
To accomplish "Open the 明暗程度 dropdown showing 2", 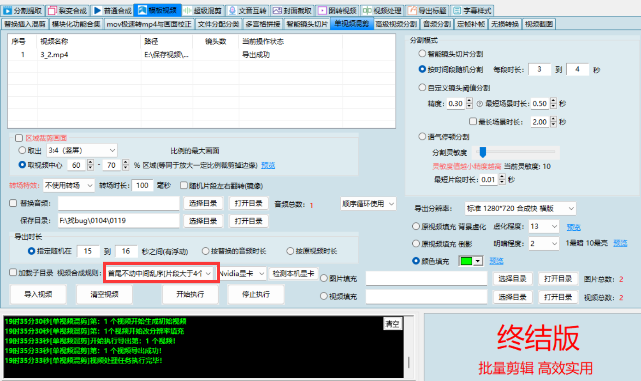I will (544, 243).
